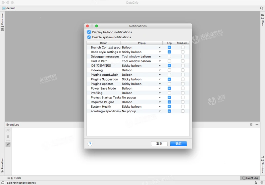Toggle Display balloon notifications checkbox
This screenshot has height=185, width=265.
[89, 32]
